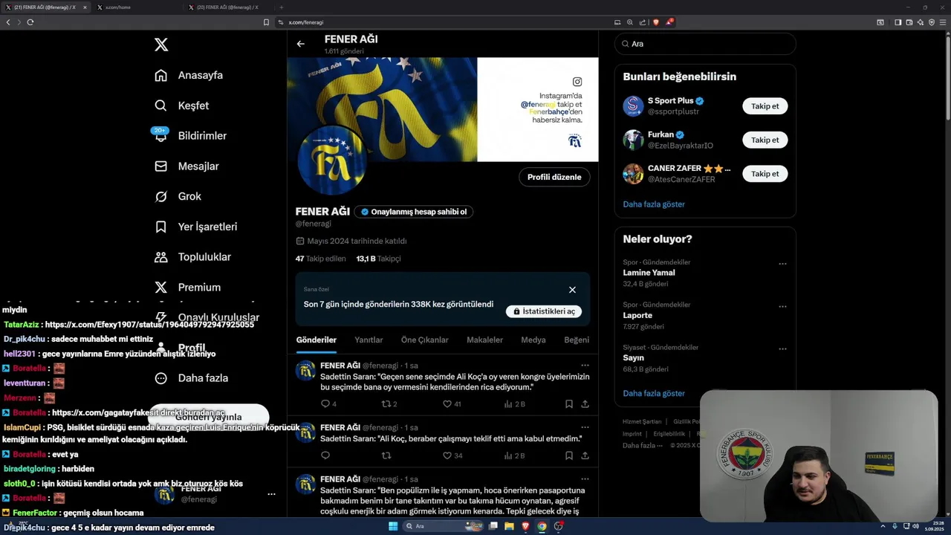This screenshot has height=535, width=951.
Task: Open Premium in sidebar
Action: (x=187, y=288)
